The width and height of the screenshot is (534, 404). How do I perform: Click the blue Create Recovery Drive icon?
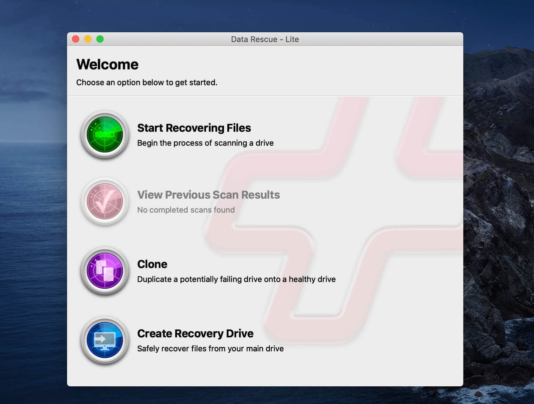click(x=105, y=340)
